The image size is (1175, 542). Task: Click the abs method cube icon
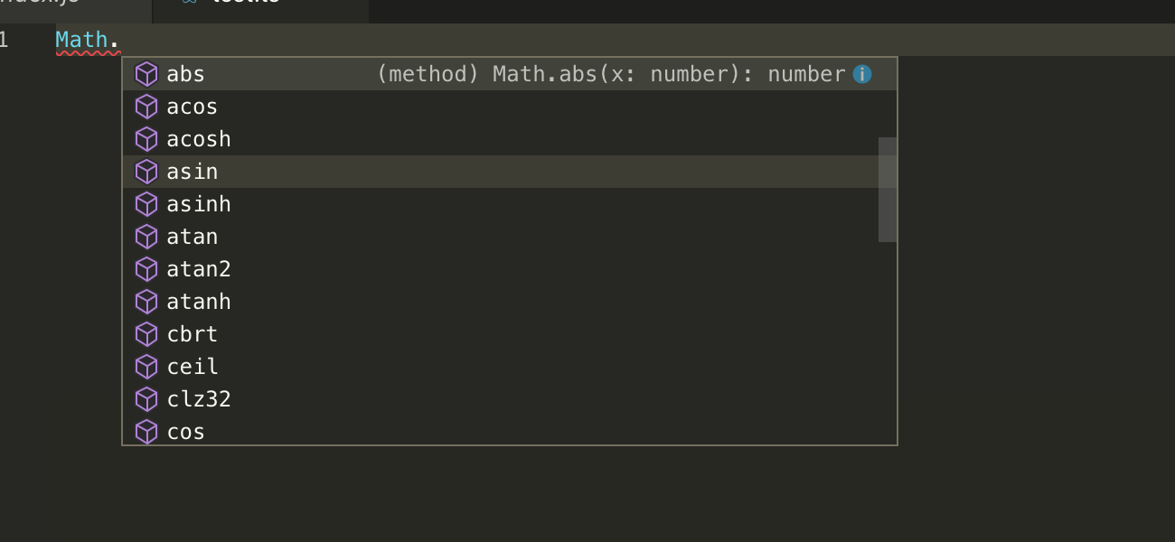(x=146, y=74)
